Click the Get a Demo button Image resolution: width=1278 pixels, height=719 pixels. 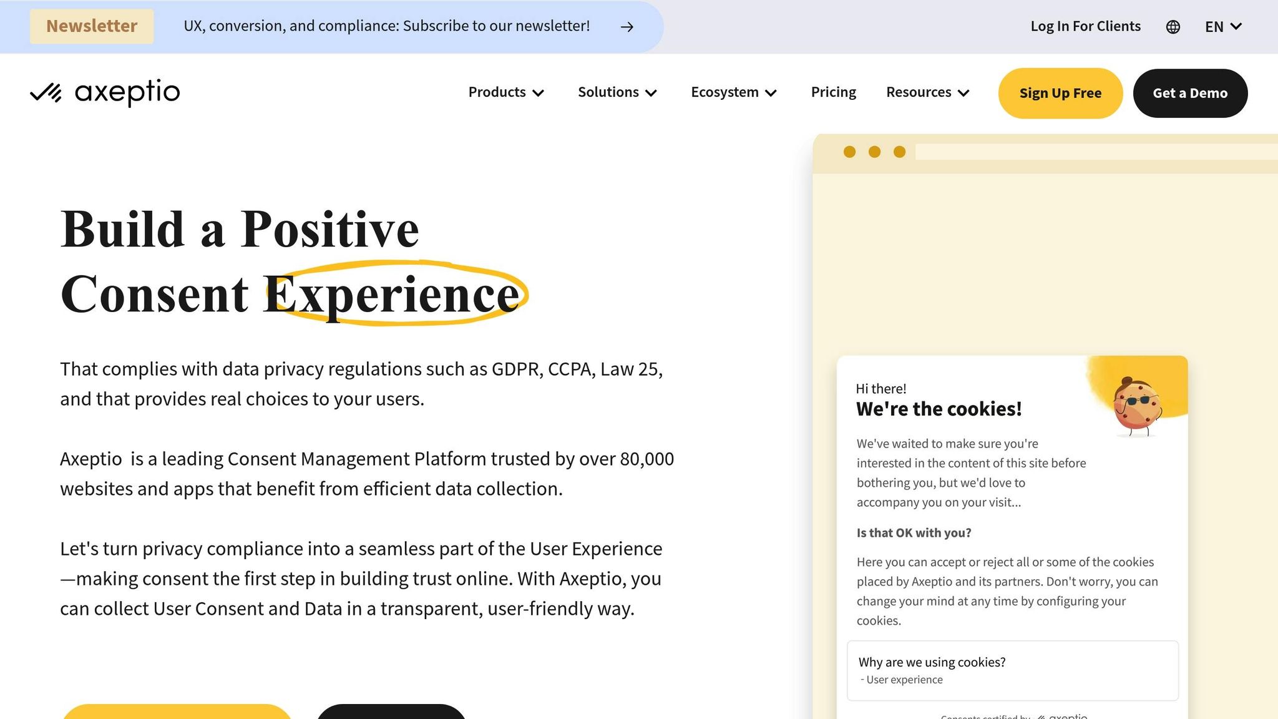point(1190,93)
